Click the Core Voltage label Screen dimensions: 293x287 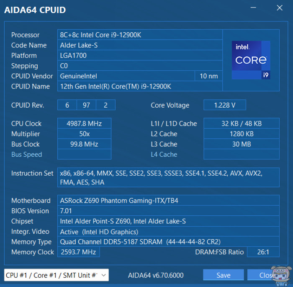click(170, 105)
